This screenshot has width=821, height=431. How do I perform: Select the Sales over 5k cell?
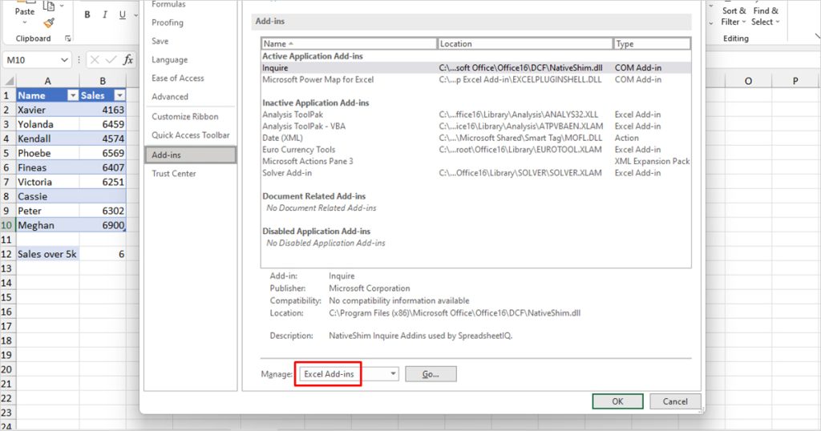coord(47,254)
